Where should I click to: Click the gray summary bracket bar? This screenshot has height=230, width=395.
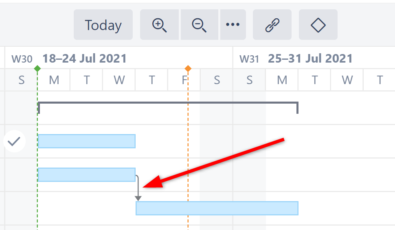coord(168,104)
